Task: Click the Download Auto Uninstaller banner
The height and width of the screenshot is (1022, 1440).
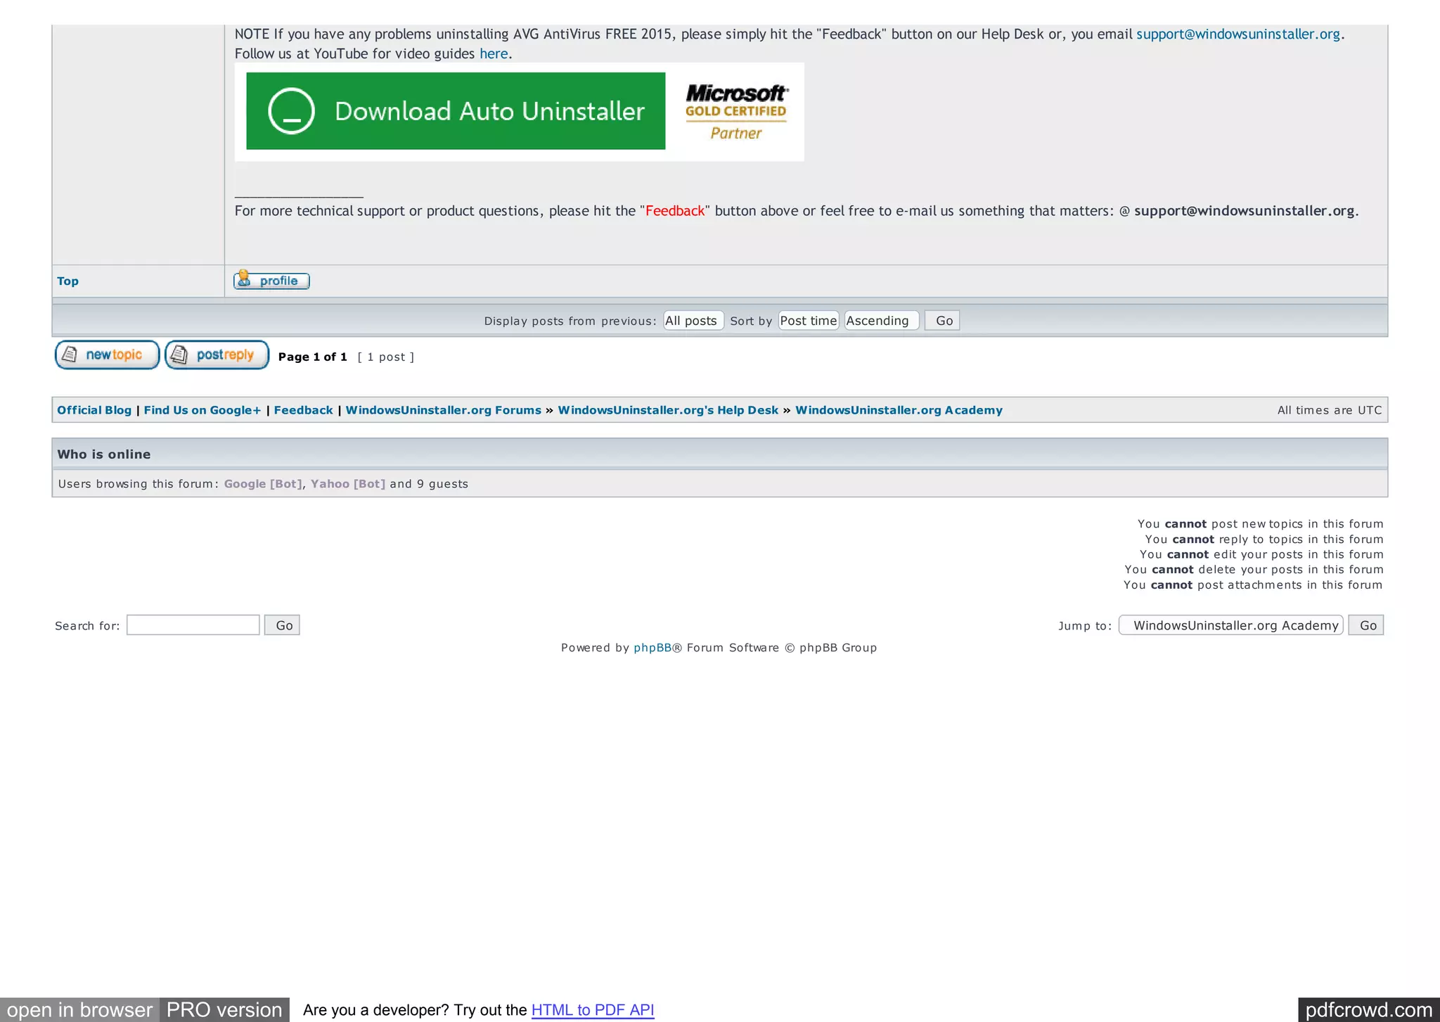Action: click(456, 111)
